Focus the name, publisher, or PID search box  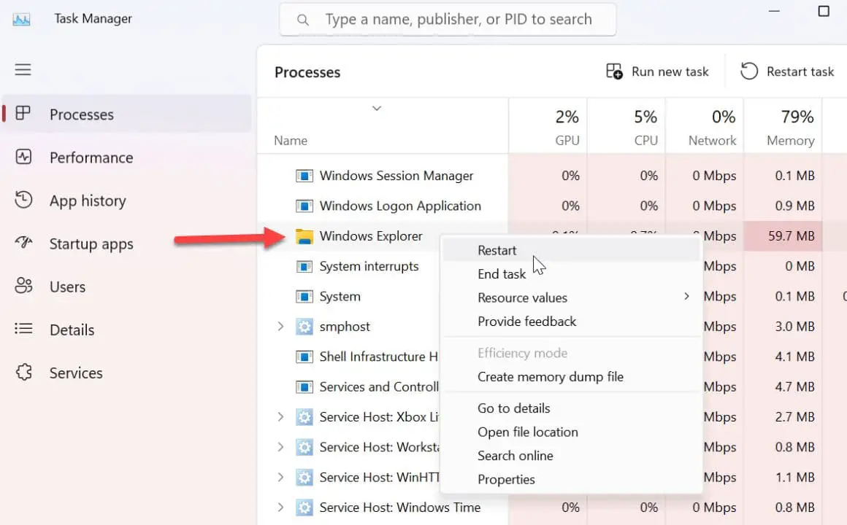(448, 20)
